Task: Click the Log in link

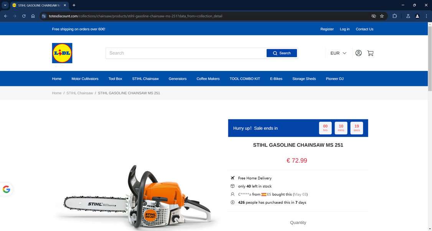Action: click(345, 29)
